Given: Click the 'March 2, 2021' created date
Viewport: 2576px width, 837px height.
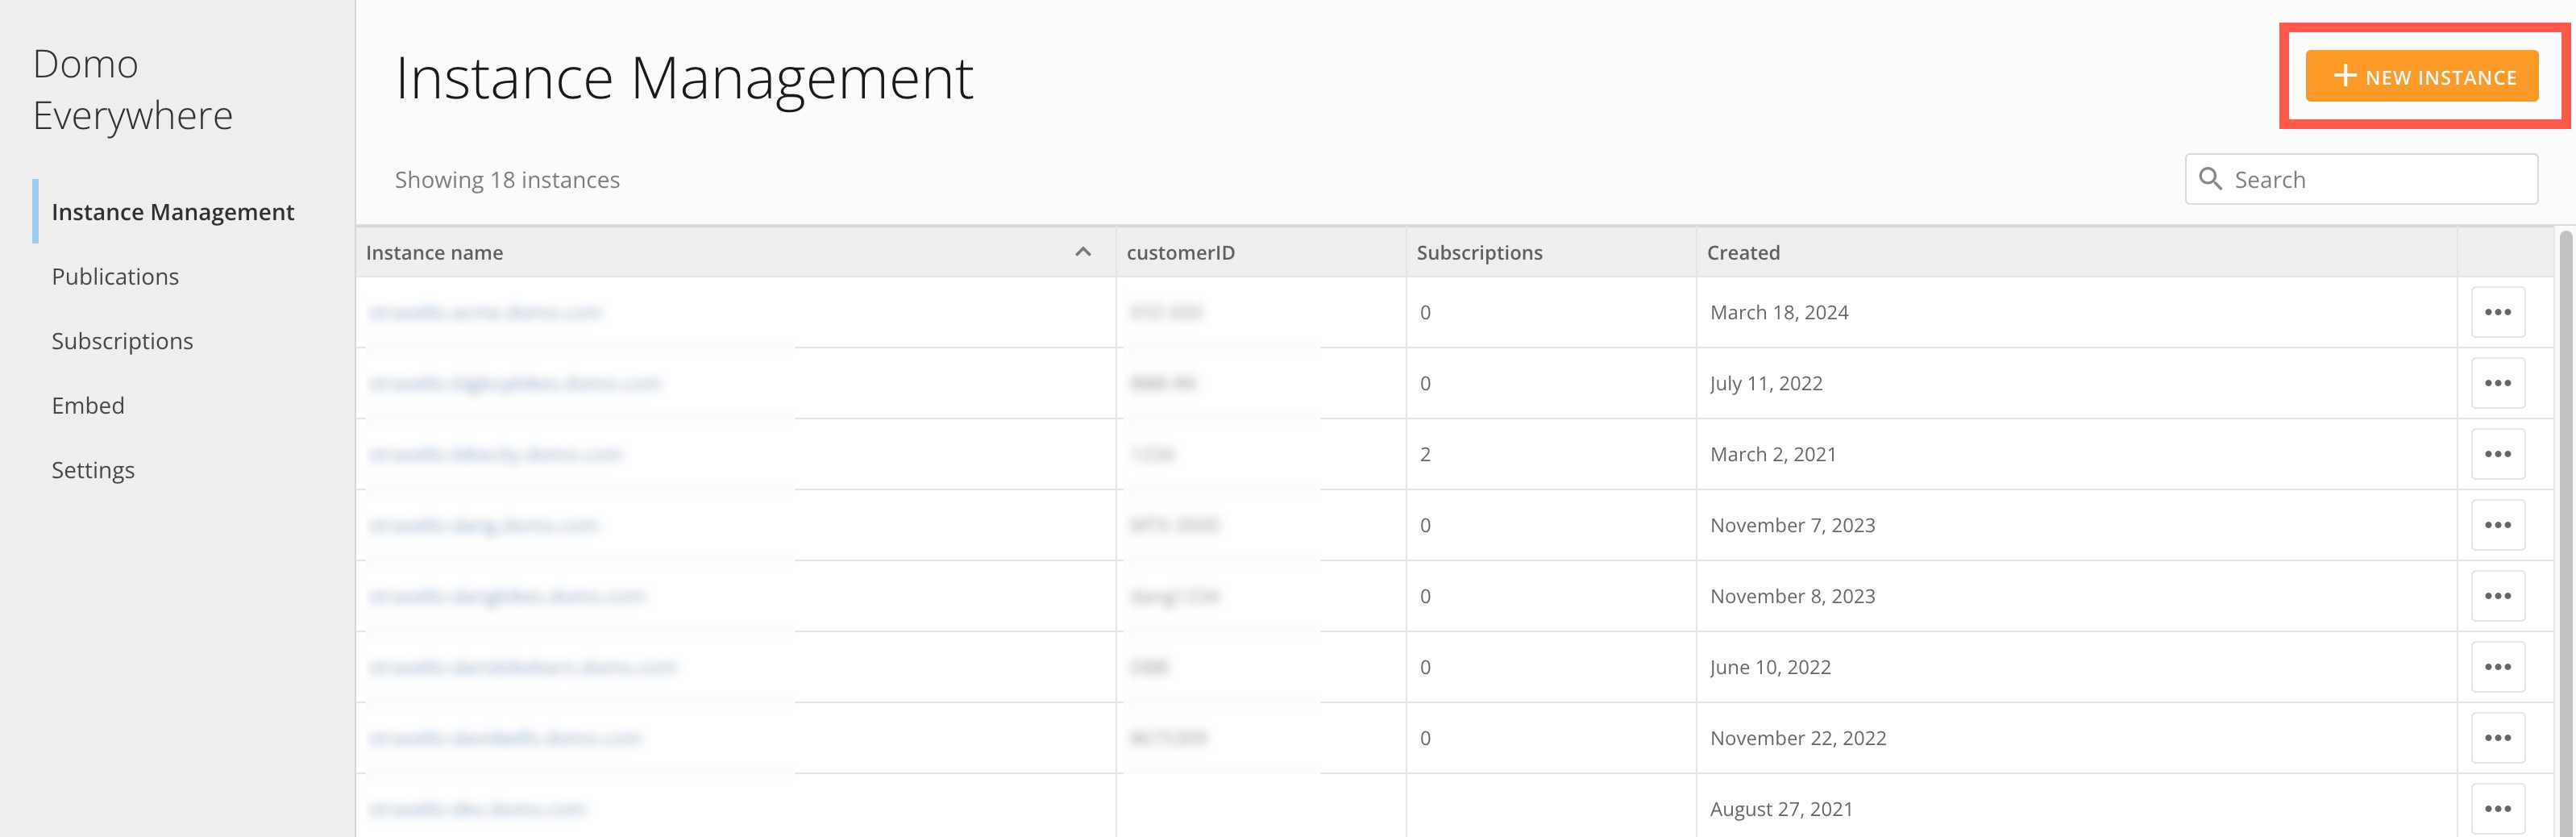Looking at the screenshot, I should point(1773,454).
